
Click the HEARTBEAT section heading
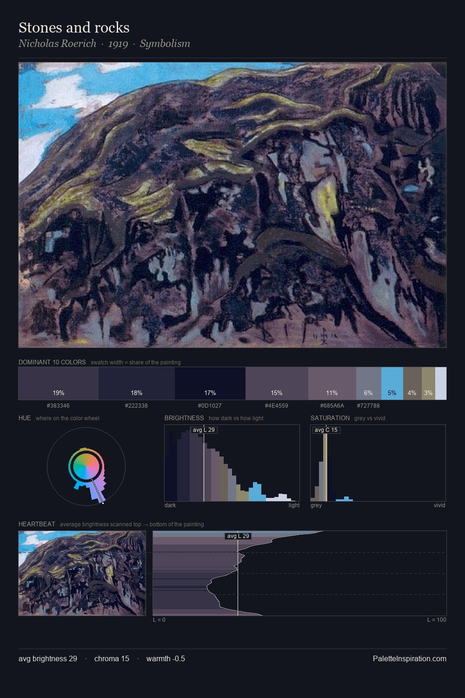(37, 524)
